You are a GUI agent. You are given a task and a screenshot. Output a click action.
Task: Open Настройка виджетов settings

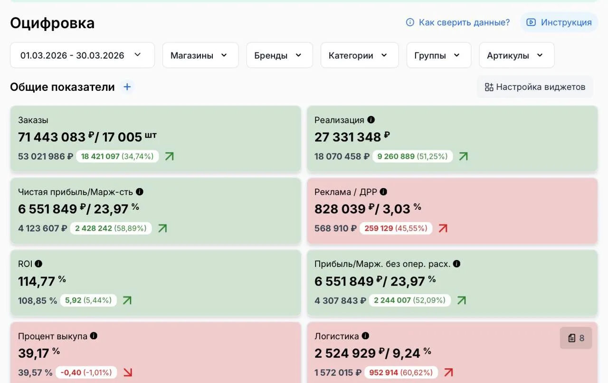[x=535, y=87]
